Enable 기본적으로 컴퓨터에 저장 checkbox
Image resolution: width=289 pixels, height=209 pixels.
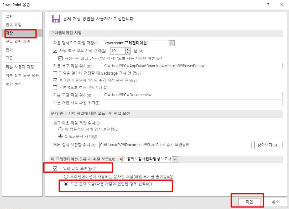pyautogui.click(x=55, y=87)
